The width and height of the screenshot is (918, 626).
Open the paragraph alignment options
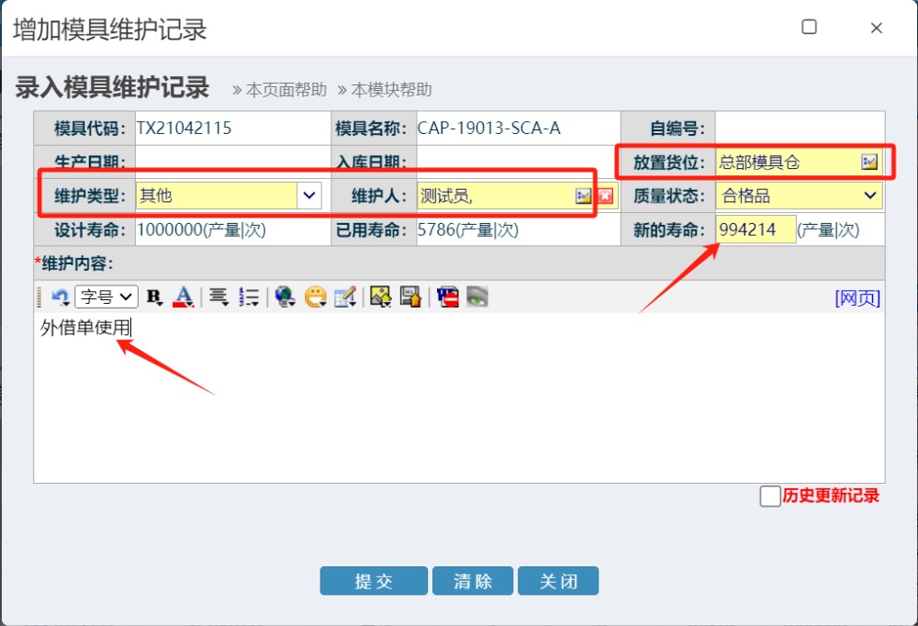point(218,296)
